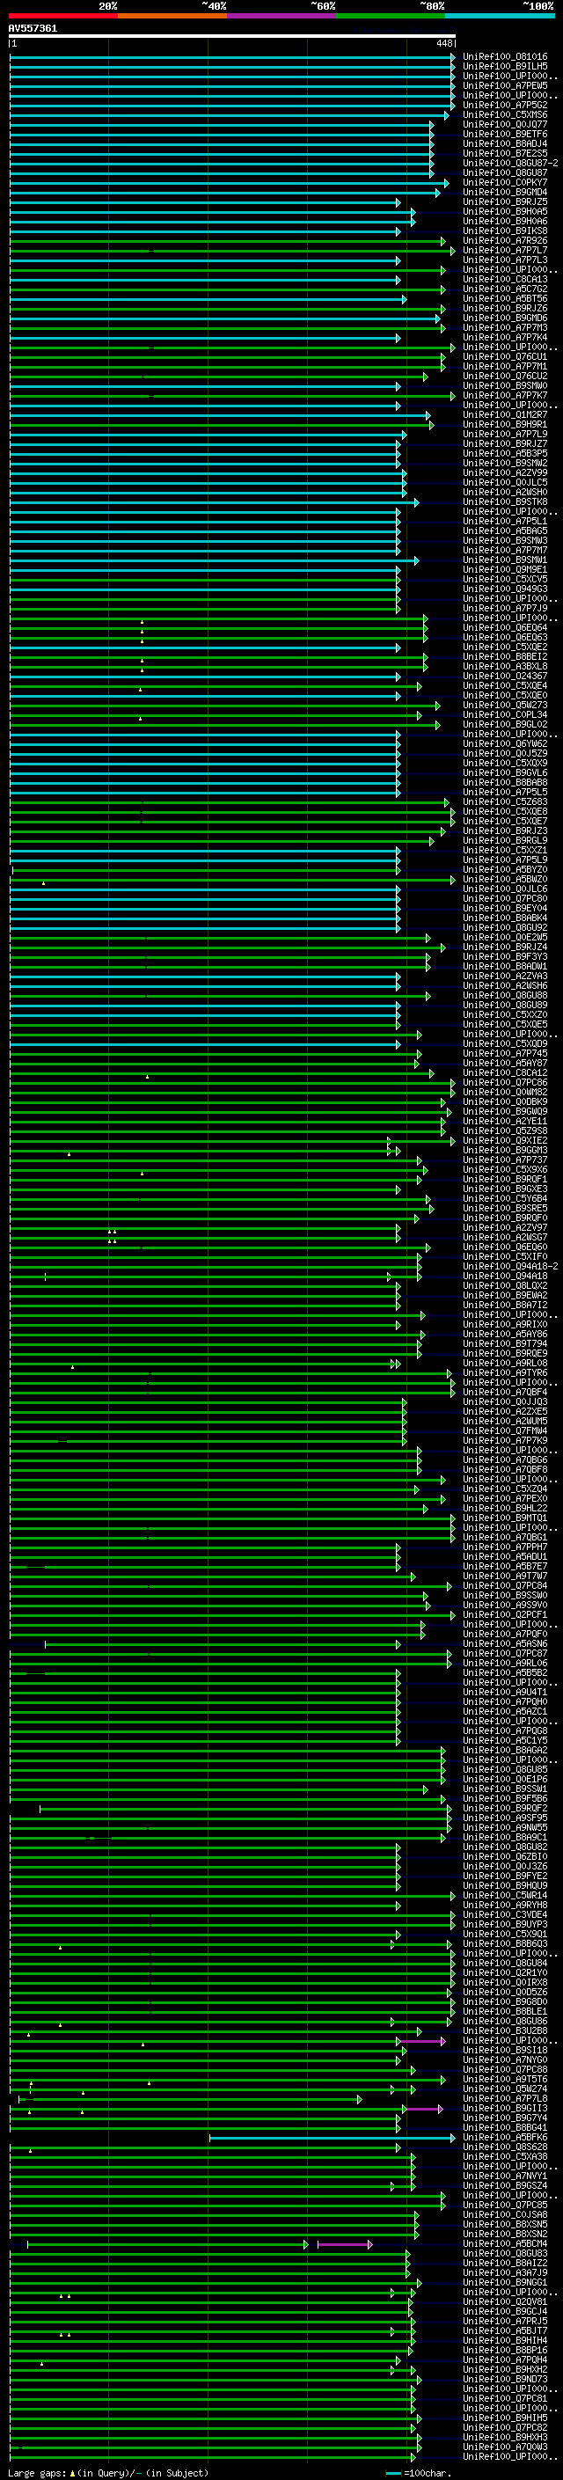The width and height of the screenshot is (563, 2480).
Task: Click hit label UniRef100_B9H0A5
Action: pyautogui.click(x=505, y=211)
